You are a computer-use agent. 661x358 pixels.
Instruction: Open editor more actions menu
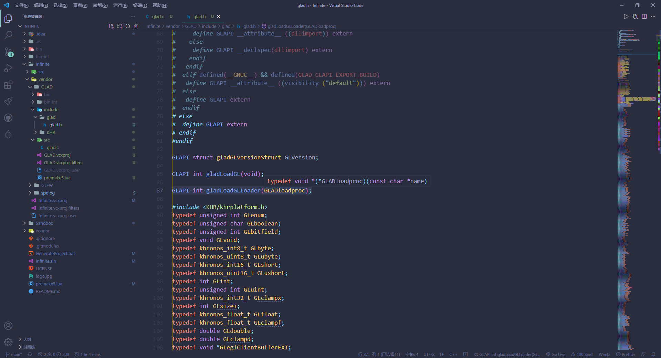pyautogui.click(x=653, y=17)
